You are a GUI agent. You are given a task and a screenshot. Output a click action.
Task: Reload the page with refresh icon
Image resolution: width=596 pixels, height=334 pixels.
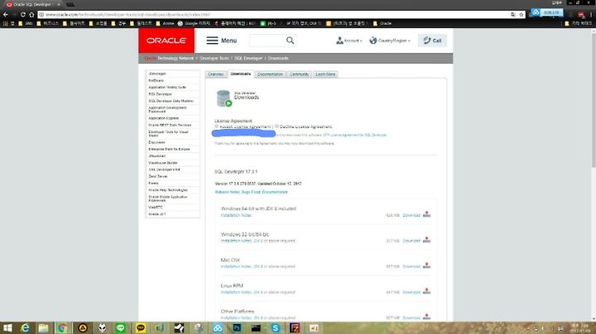[23, 14]
